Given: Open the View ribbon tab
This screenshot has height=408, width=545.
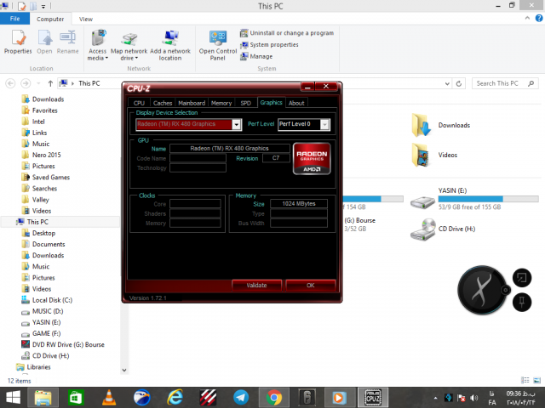Looking at the screenshot, I should coord(85,19).
